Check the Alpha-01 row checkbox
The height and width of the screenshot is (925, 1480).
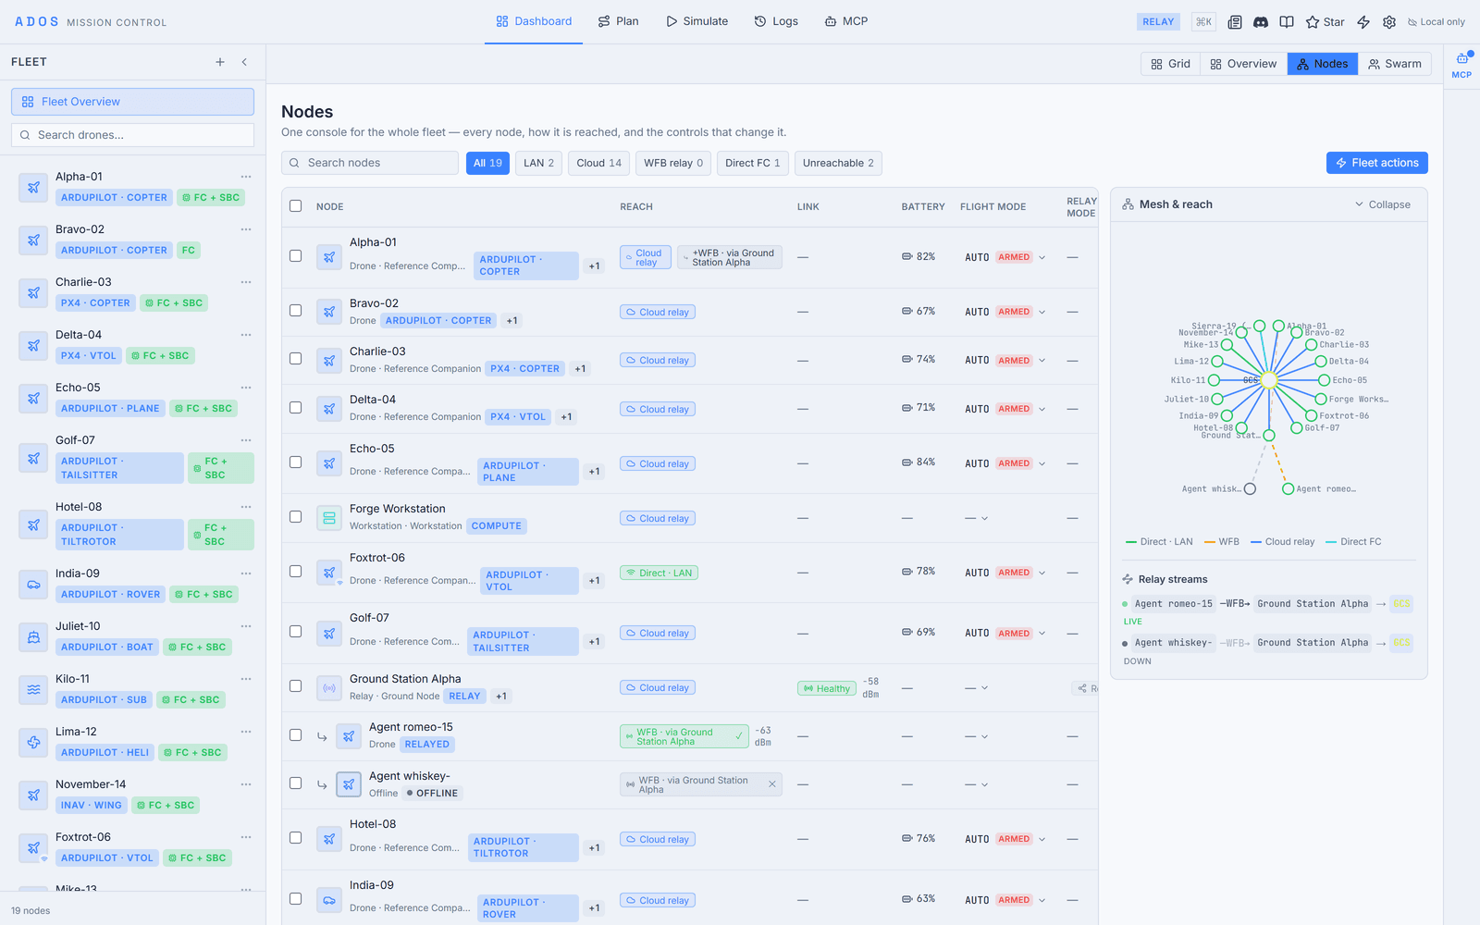click(x=296, y=256)
